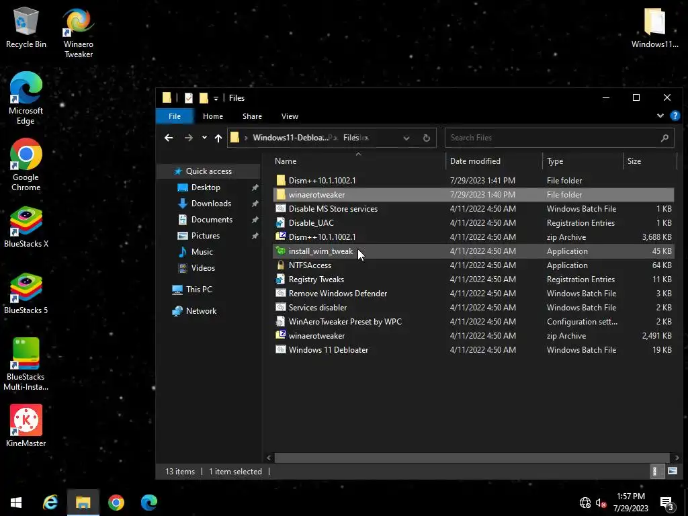
Task: Select the winaerotweaker file folder
Action: [x=473, y=194]
